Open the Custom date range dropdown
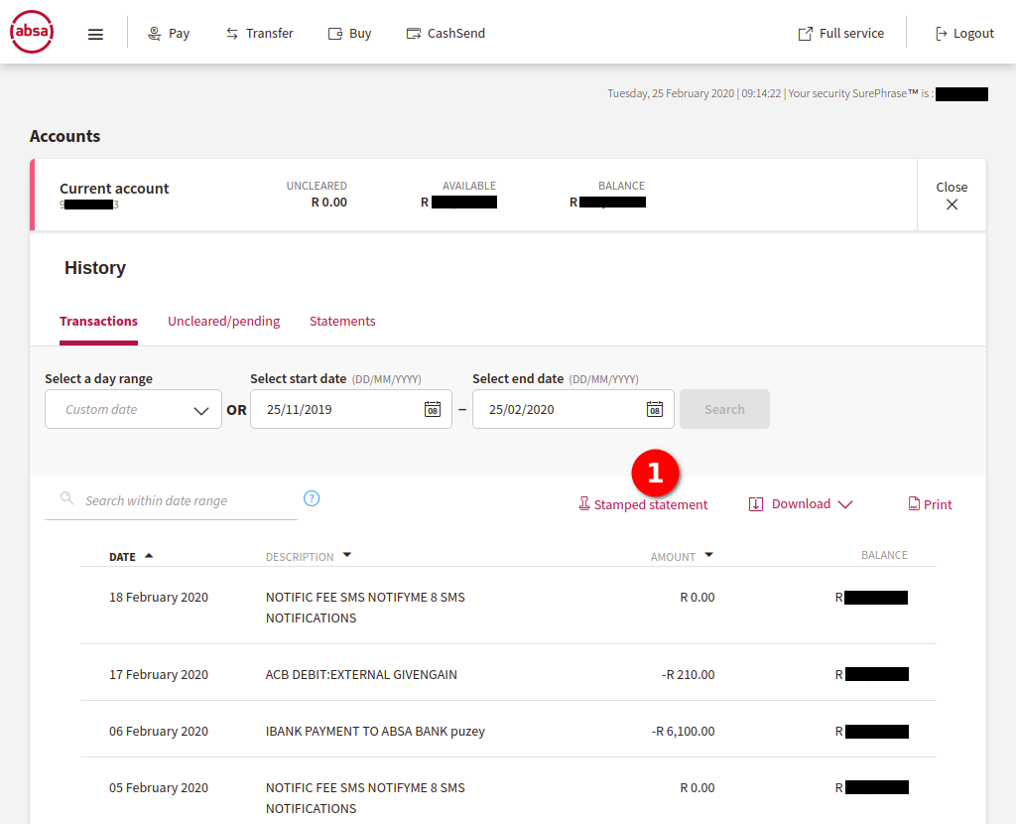Viewport: 1016px width, 824px height. [x=133, y=409]
